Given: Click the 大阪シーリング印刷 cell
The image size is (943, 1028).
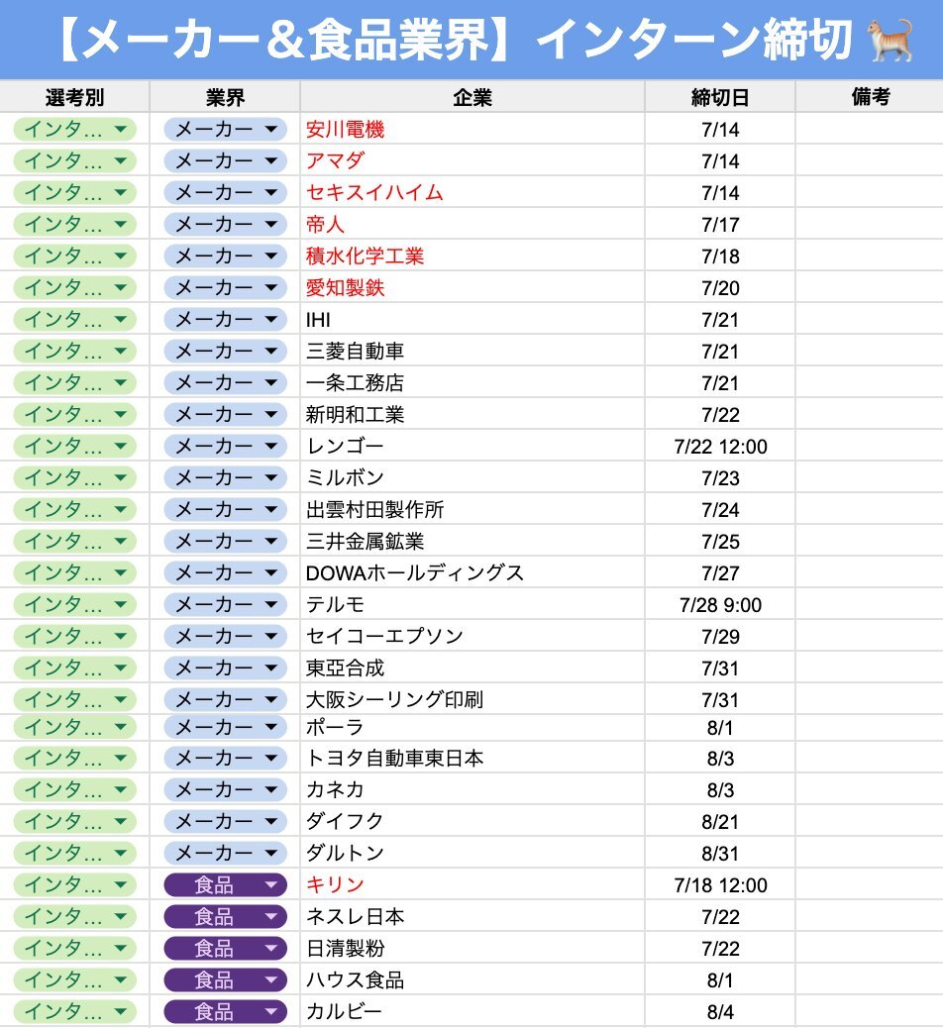Looking at the screenshot, I should point(472,699).
